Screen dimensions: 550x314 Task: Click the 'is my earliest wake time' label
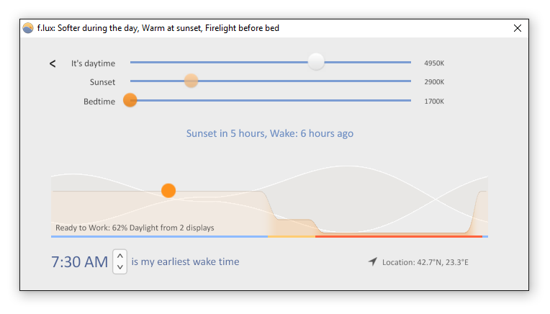pos(185,261)
